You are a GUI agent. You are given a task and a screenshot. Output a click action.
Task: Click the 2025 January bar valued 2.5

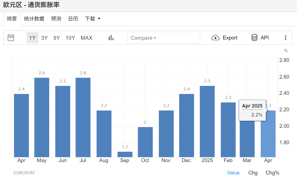click(x=207, y=122)
